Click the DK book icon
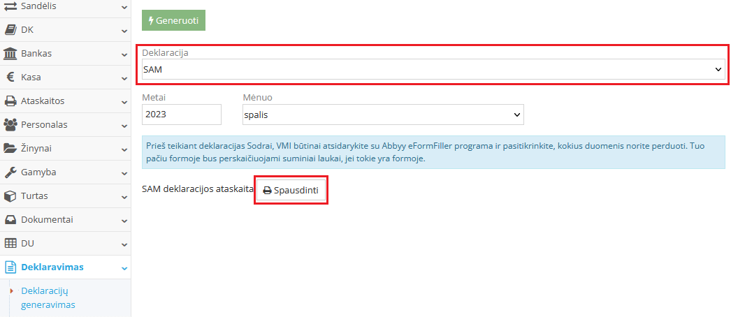 (x=10, y=29)
